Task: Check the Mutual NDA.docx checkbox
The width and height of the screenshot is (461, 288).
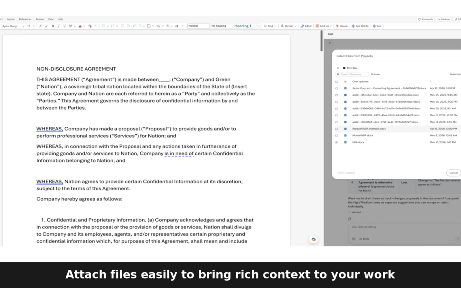Action: point(336,135)
